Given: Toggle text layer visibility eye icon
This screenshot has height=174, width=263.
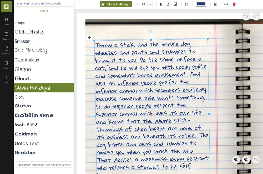Looking at the screenshot, I should click(226, 4).
